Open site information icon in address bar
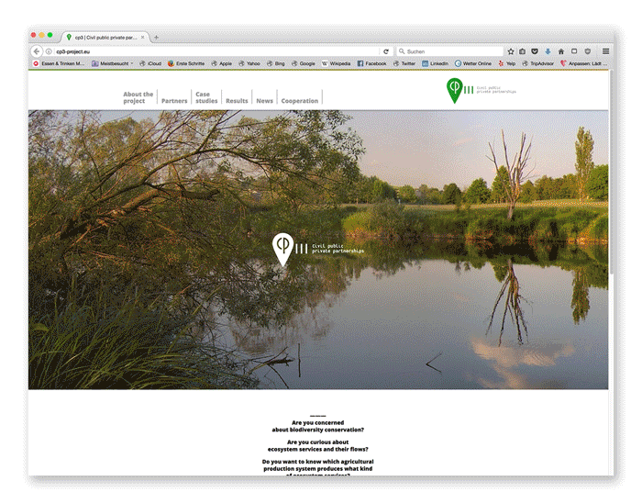The width and height of the screenshot is (642, 503). tap(49, 51)
